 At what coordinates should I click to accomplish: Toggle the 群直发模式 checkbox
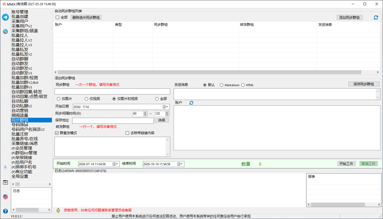pos(57,133)
